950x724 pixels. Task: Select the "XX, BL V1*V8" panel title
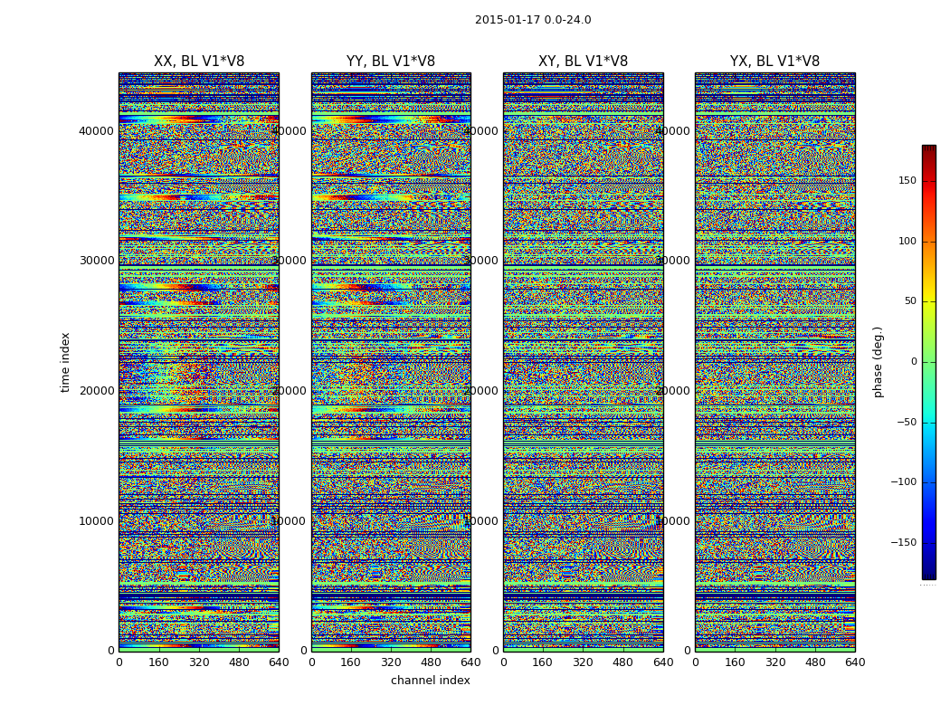pos(199,62)
